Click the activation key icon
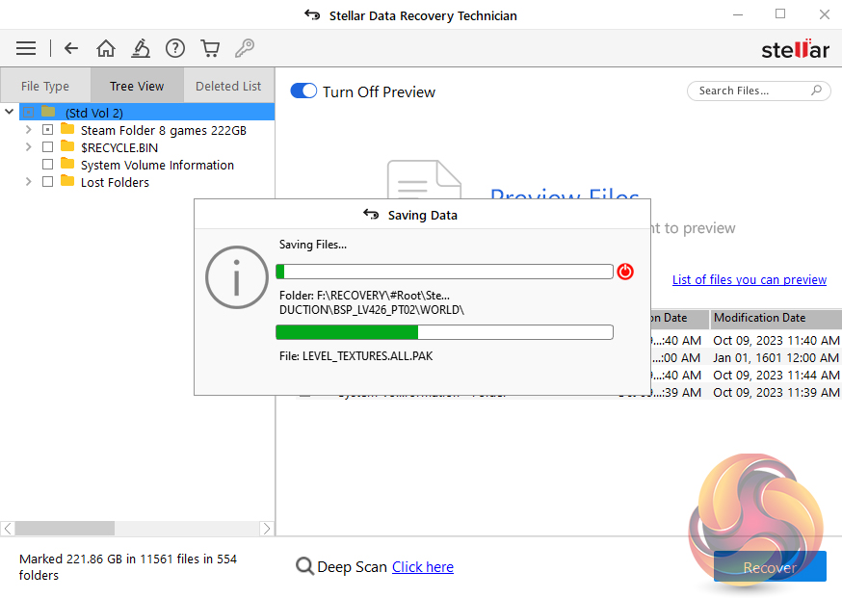 [x=245, y=48]
